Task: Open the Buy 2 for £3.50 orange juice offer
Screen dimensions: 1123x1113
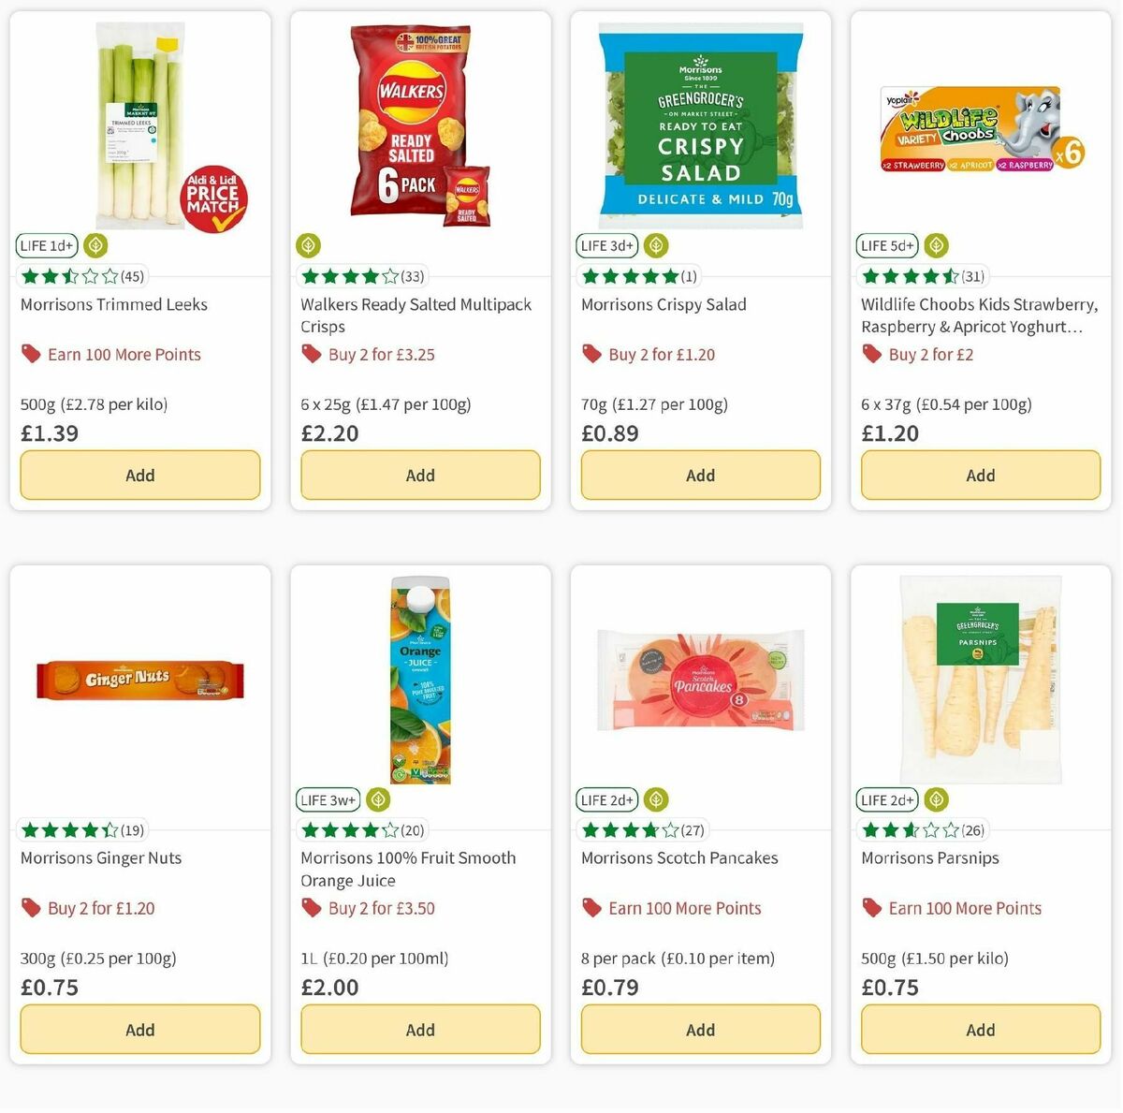Action: [378, 907]
